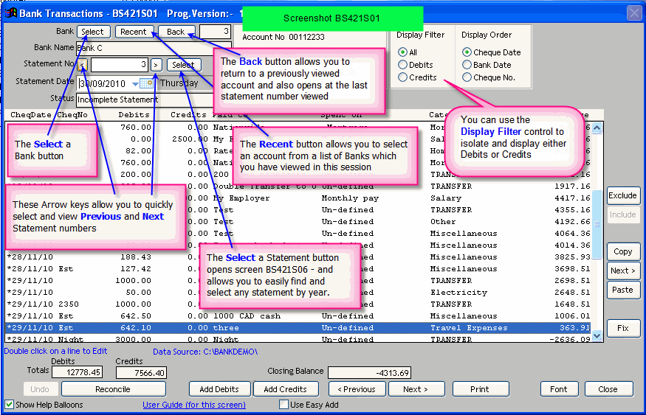Enable the Use Easy Add checkbox
Viewport: 646px width, 415px height.
point(284,405)
